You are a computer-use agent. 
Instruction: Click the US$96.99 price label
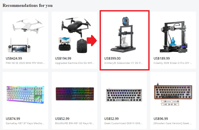(161, 119)
